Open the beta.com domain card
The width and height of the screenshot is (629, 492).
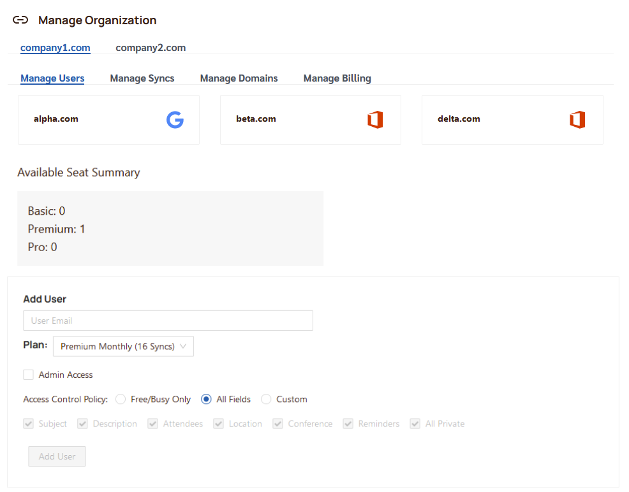click(x=311, y=119)
